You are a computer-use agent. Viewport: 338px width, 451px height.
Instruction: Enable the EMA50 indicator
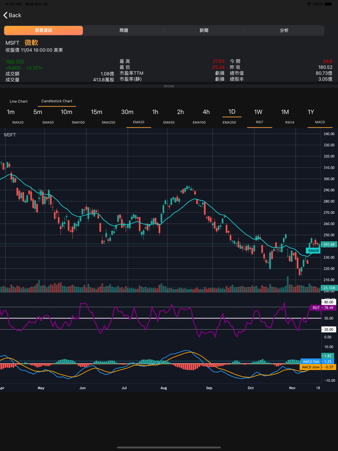pos(169,122)
